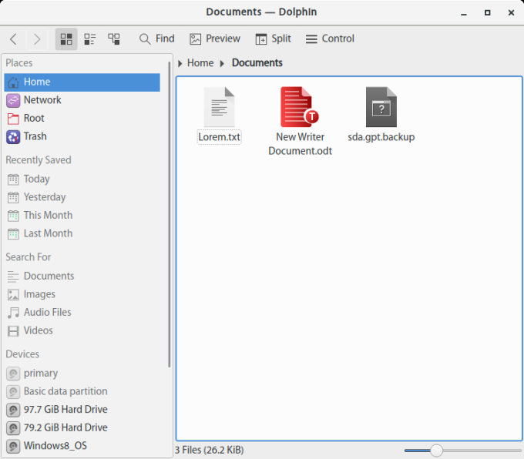The width and height of the screenshot is (524, 459).
Task: Select the Lorem.txt file icon
Action: coord(219,108)
